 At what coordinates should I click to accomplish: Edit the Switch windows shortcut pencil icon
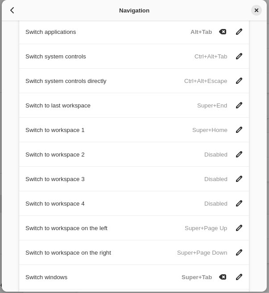point(239,277)
